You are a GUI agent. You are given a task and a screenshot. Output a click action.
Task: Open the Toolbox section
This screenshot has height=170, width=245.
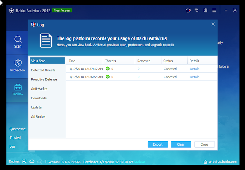pos(18,90)
